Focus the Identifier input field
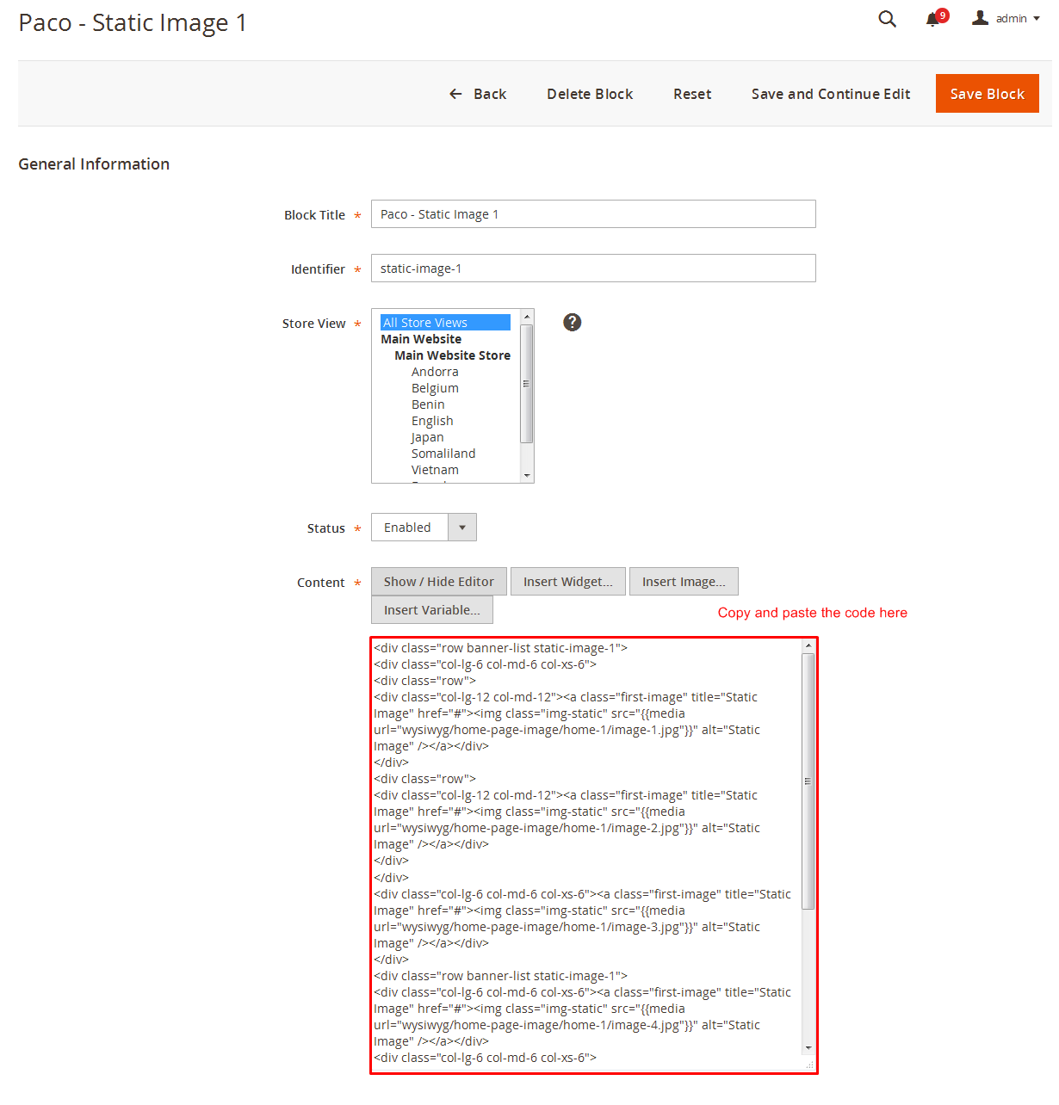The image size is (1059, 1105). [593, 269]
